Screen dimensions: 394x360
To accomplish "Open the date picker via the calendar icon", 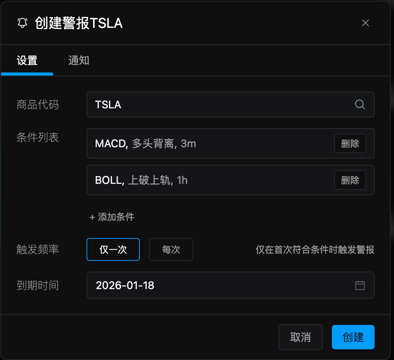I will pos(360,285).
